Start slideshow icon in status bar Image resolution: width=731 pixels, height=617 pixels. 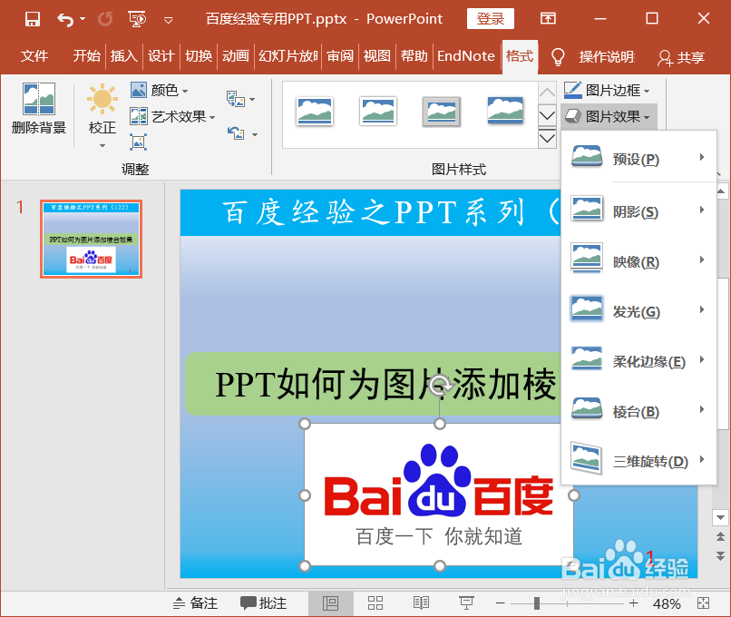pyautogui.click(x=466, y=603)
